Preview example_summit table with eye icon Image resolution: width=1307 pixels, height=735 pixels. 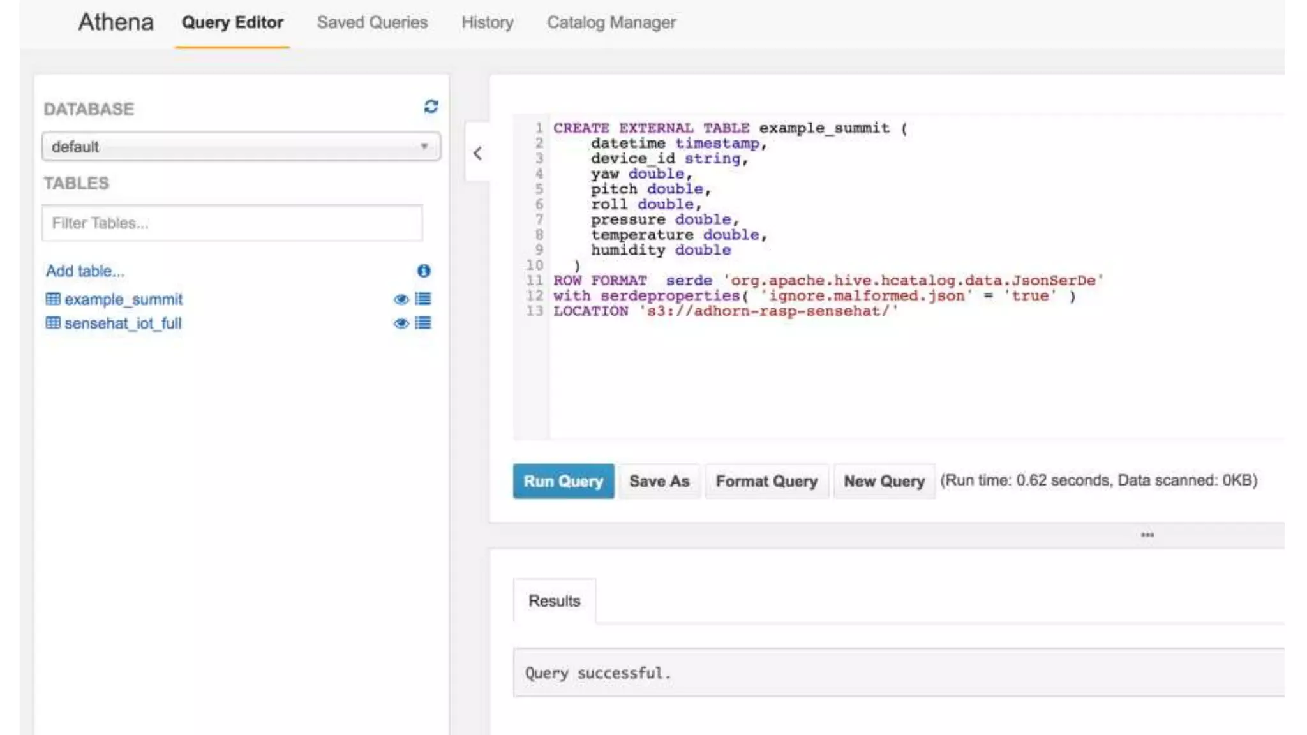click(x=401, y=299)
